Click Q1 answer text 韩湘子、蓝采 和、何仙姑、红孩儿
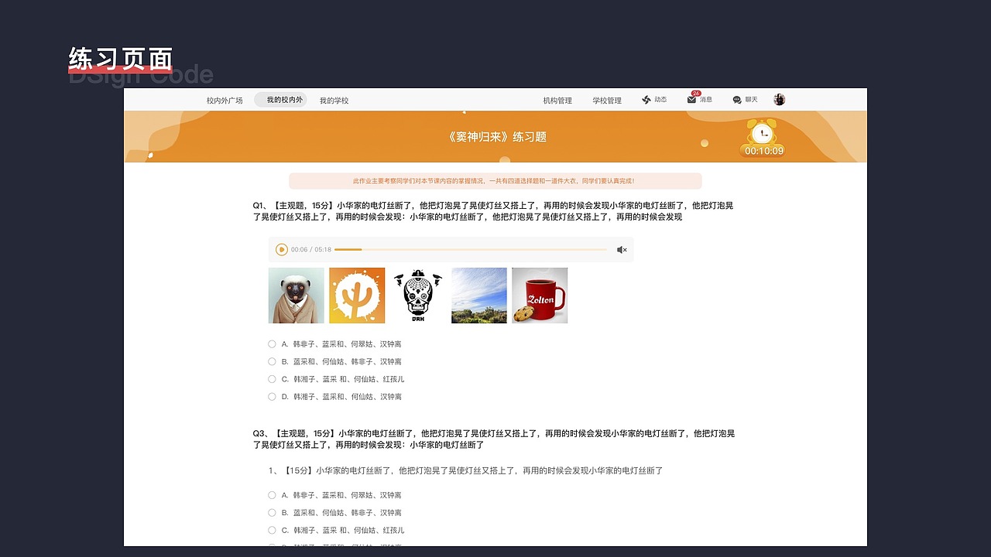Screen dimensions: 991x557 click(x=348, y=379)
